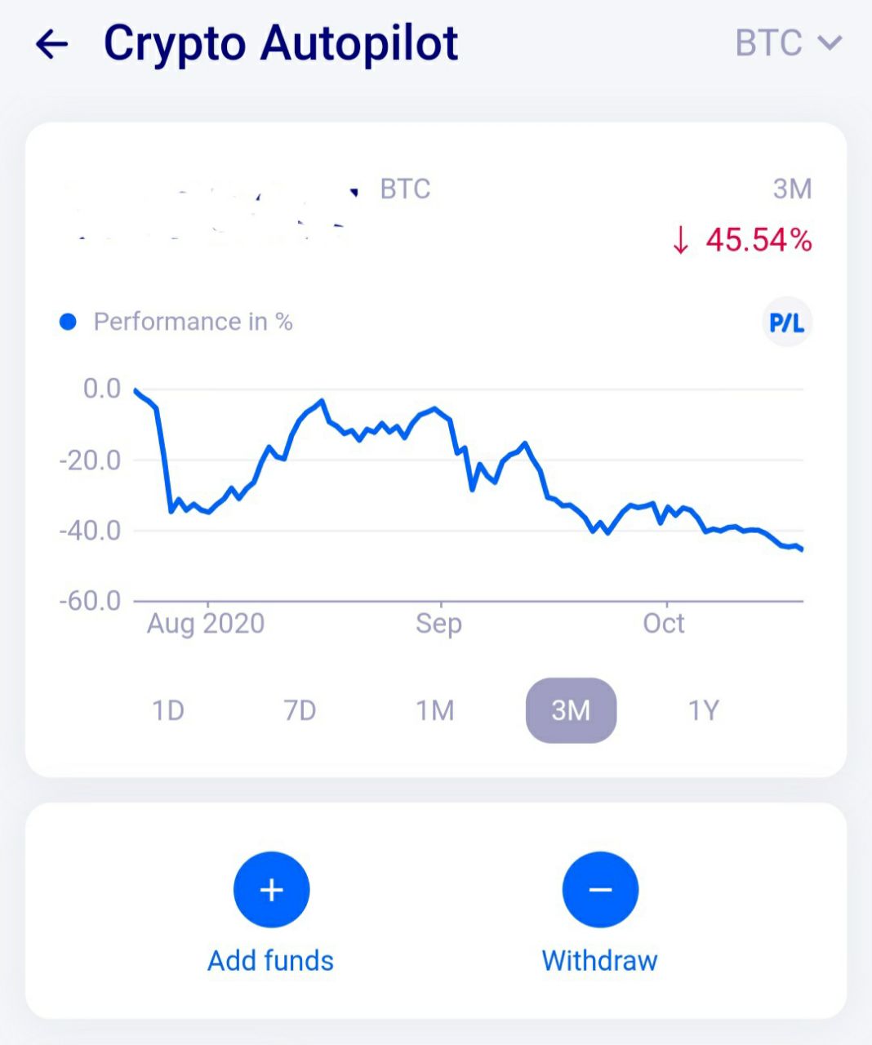Viewport: 872px width, 1045px height.
Task: Tap the 45.54% loss value
Action: coord(759,241)
